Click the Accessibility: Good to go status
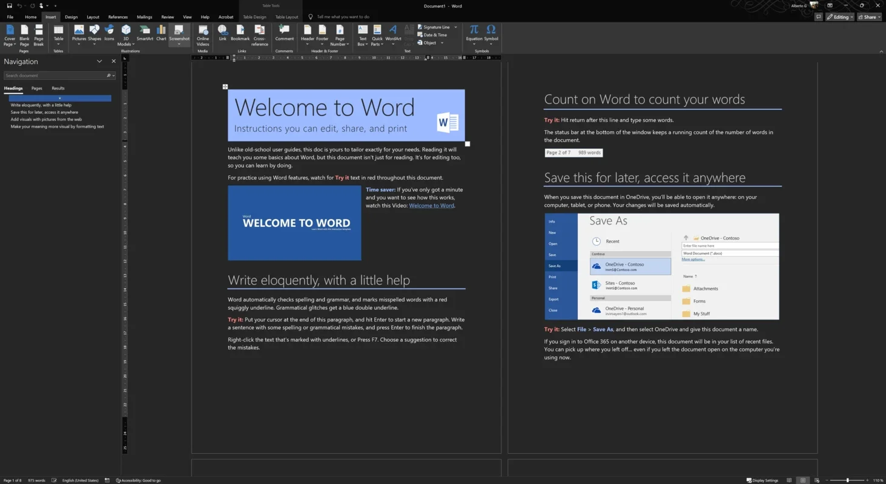Viewport: 886px width, 484px height. (x=139, y=480)
